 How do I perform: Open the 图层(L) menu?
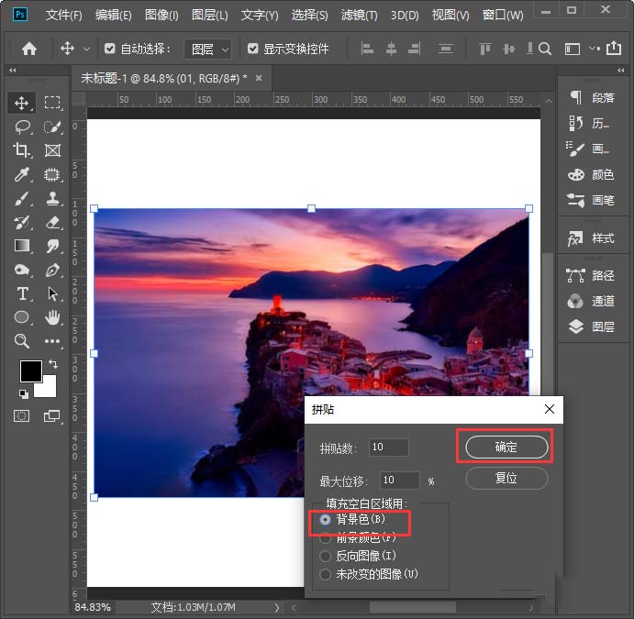coord(209,16)
